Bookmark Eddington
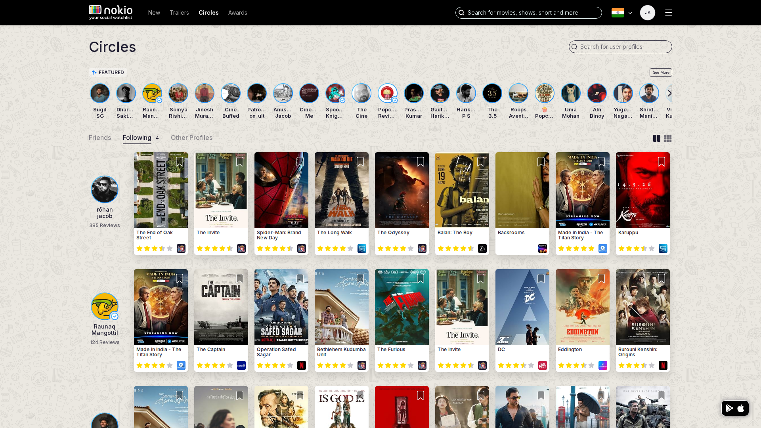The image size is (761, 428). click(601, 279)
